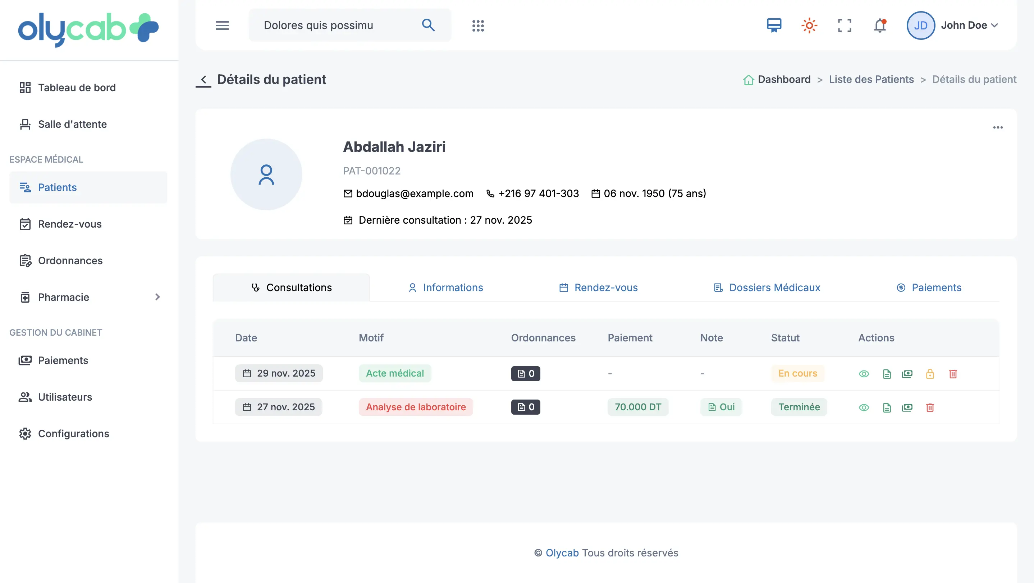Click the monitor/kiosk icon in the header
The height and width of the screenshot is (583, 1034).
click(774, 25)
